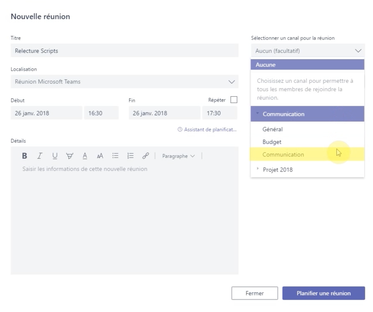Insert a bulleted list

point(115,156)
